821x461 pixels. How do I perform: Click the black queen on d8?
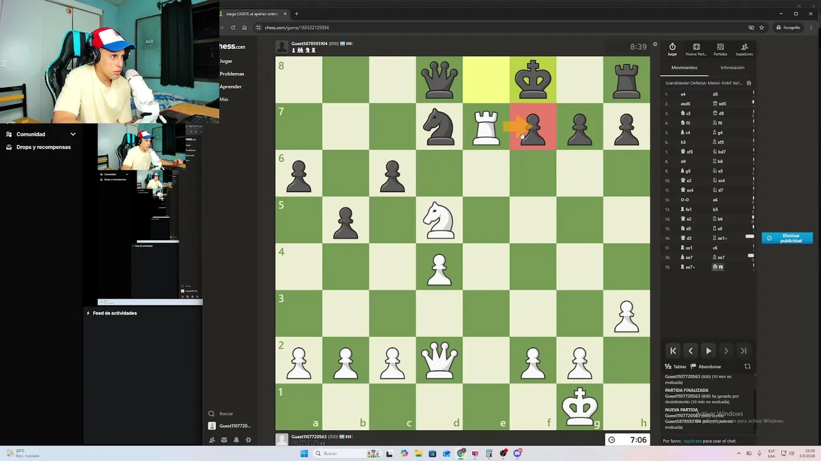[439, 80]
